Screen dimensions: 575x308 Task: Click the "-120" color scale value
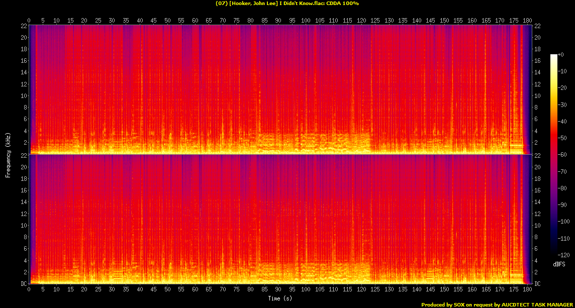coord(563,255)
